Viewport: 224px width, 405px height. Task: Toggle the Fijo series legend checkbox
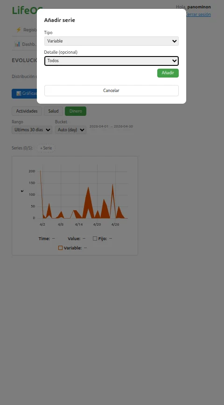pyautogui.click(x=95, y=238)
